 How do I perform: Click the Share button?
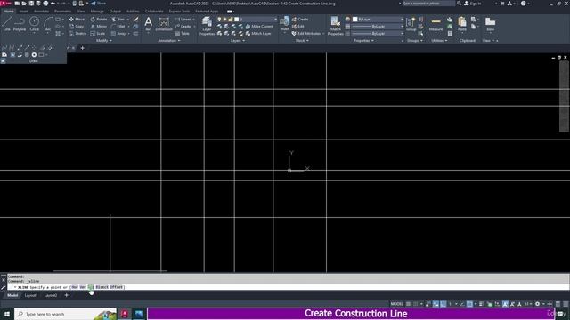pyautogui.click(x=98, y=4)
